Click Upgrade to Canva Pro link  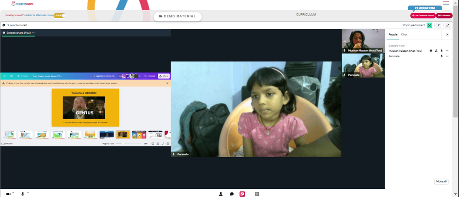pyautogui.click(x=104, y=76)
